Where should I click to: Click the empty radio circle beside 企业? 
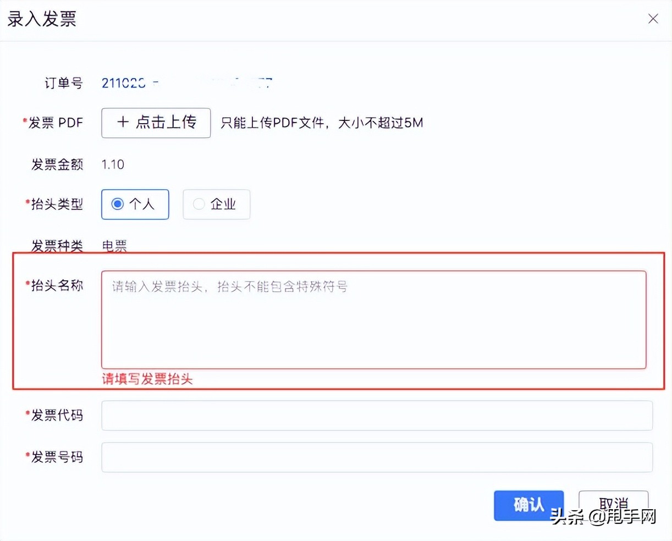pos(199,204)
